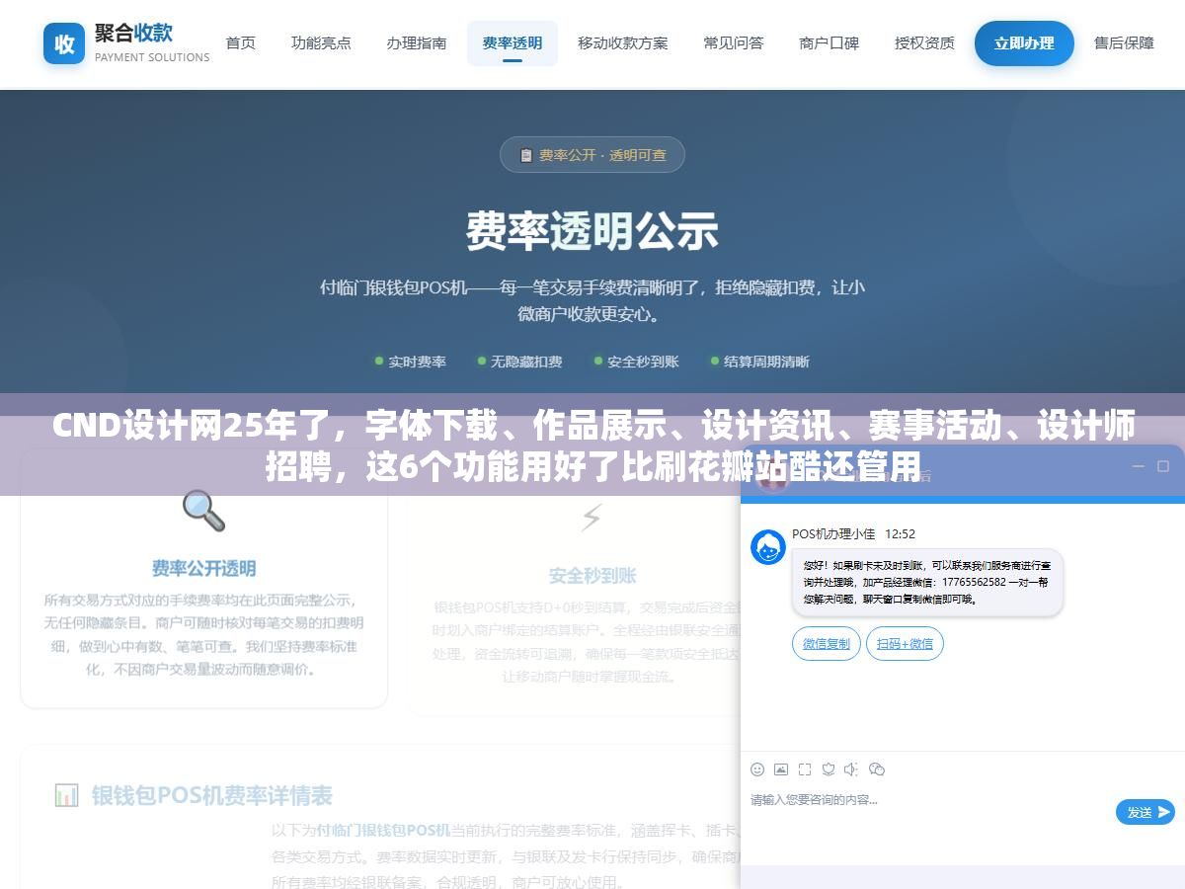Click the 银钱包POS机费率详情表 heading

(212, 795)
